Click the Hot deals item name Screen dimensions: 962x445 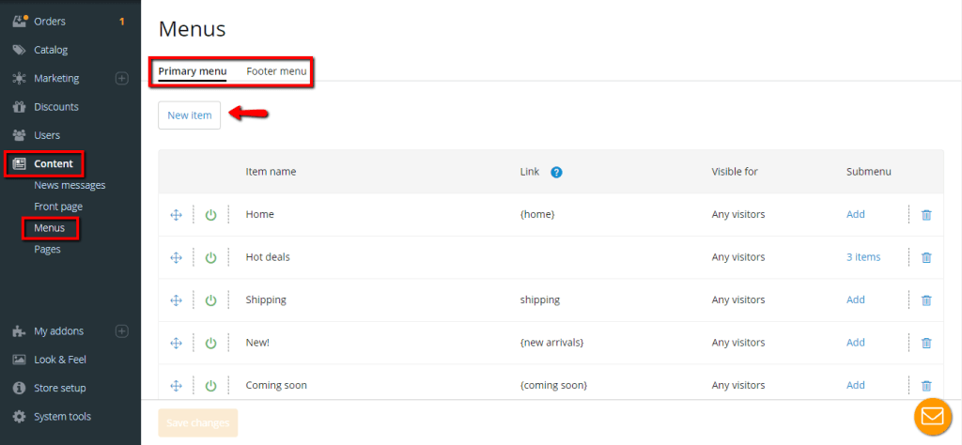click(x=268, y=257)
